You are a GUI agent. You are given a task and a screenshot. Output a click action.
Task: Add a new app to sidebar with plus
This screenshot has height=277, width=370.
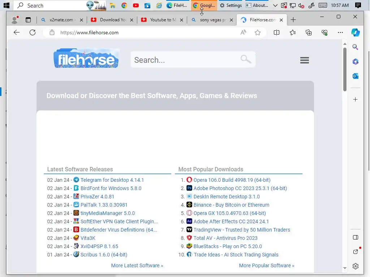(356, 100)
